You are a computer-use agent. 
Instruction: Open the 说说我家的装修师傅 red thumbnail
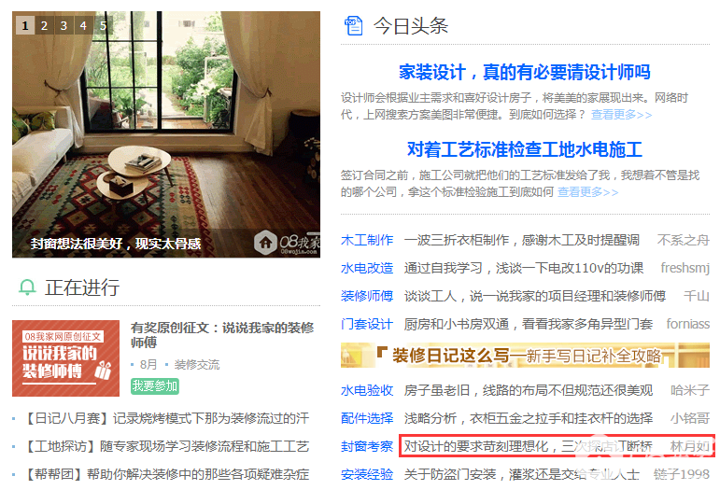(x=65, y=358)
